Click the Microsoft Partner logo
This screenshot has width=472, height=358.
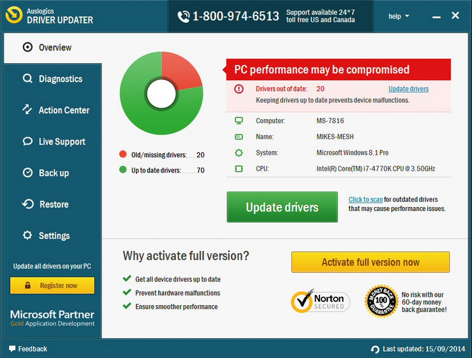point(52,319)
